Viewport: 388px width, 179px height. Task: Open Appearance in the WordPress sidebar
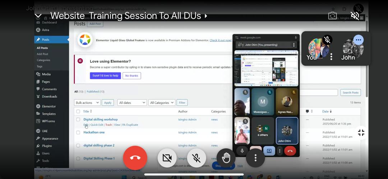pyautogui.click(x=50, y=138)
